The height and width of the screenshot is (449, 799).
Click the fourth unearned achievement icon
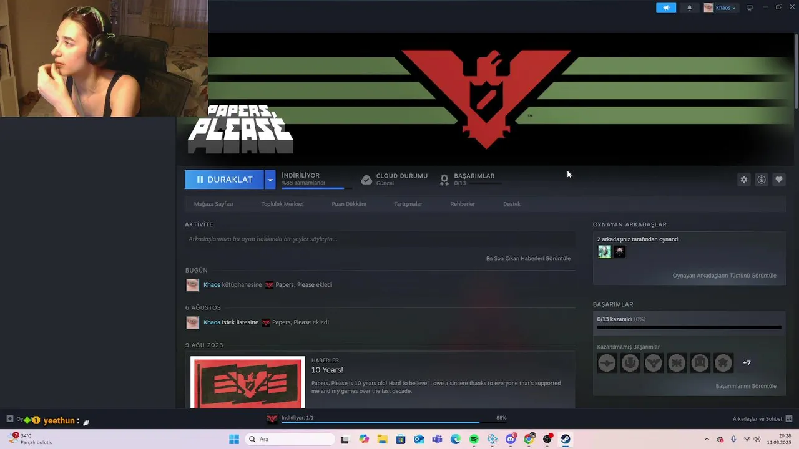pyautogui.click(x=677, y=362)
